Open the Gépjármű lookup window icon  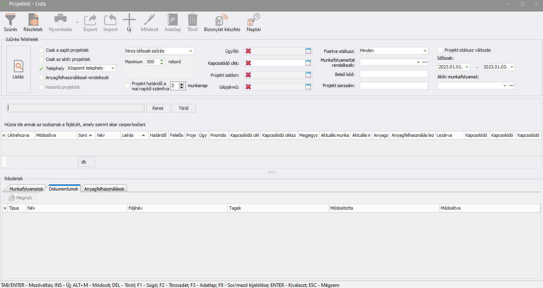tap(308, 87)
